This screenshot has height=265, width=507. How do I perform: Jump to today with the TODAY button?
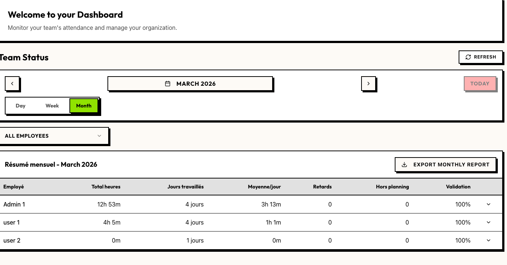pos(480,84)
